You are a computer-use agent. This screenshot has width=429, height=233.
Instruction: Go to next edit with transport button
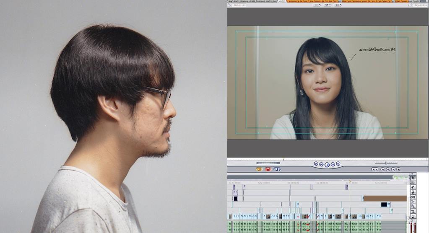click(x=338, y=164)
